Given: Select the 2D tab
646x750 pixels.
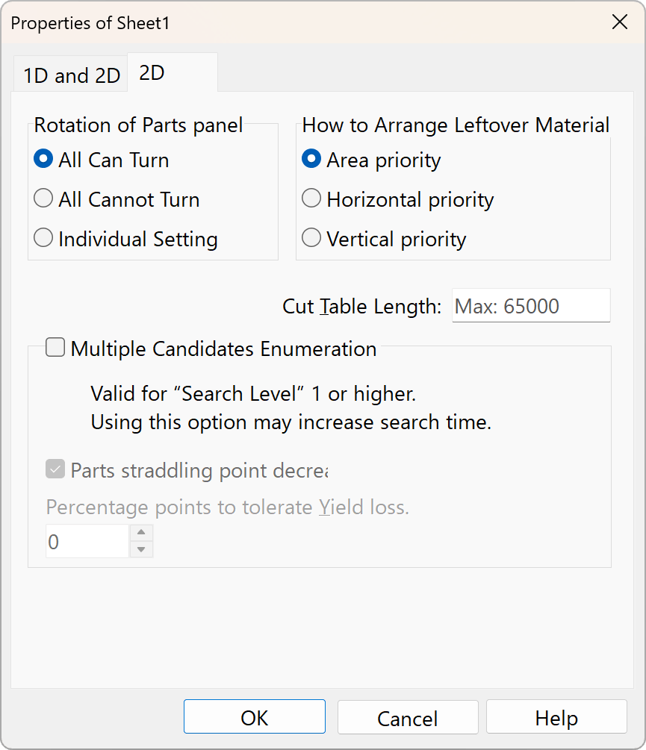Looking at the screenshot, I should click(x=152, y=74).
